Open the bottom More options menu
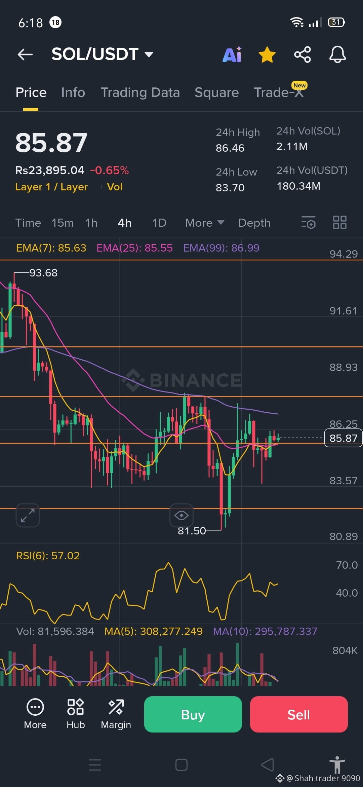 point(35,714)
